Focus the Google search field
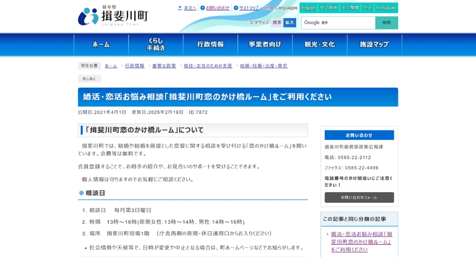This screenshot has height=257, width=476. point(338,23)
